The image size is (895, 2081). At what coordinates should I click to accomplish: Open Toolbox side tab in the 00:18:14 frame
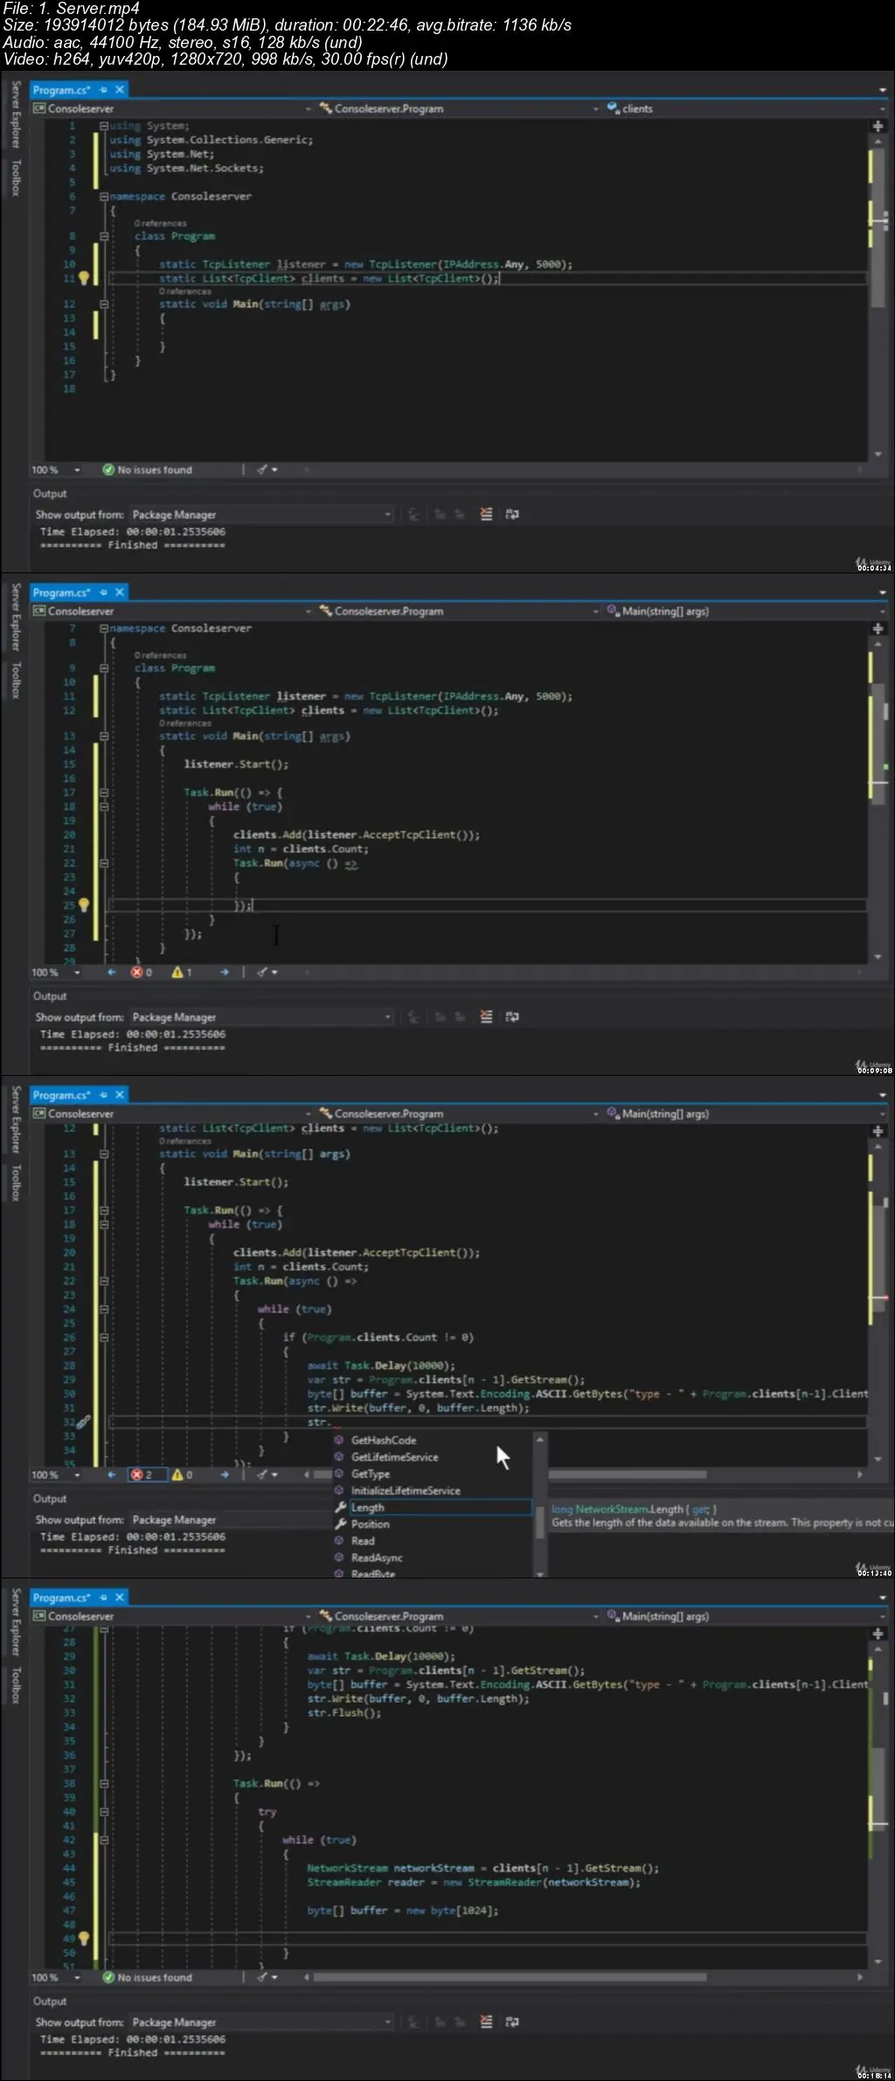coord(15,1685)
